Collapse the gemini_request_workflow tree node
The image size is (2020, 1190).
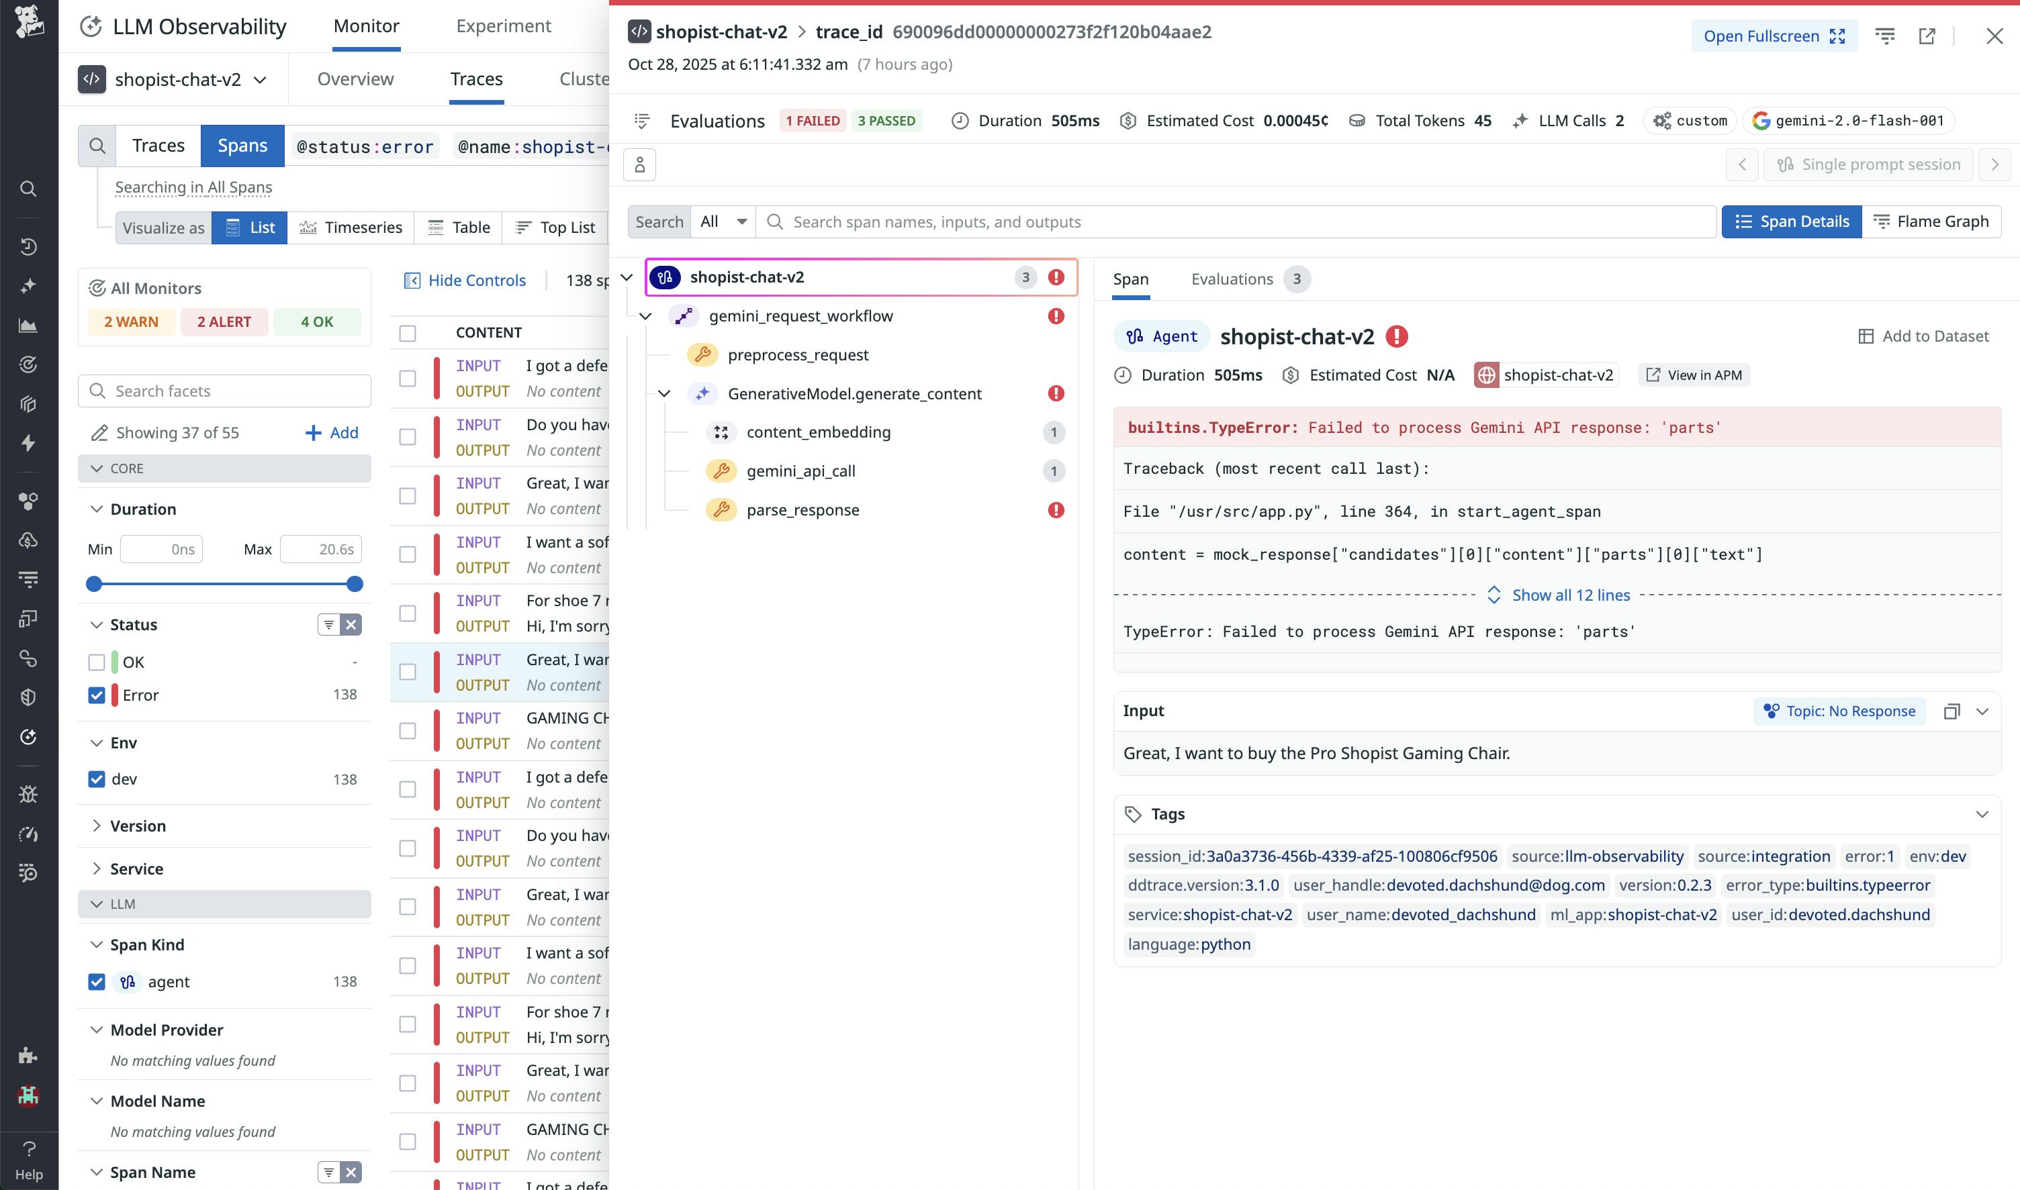click(646, 315)
